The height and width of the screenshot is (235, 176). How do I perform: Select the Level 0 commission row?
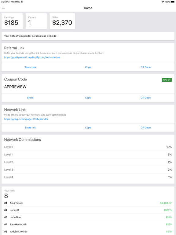click(x=88, y=147)
